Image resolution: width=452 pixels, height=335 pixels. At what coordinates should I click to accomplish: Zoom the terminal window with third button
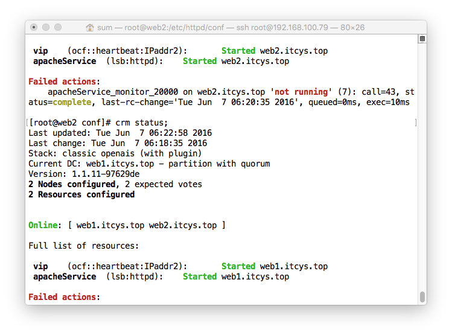[58, 27]
